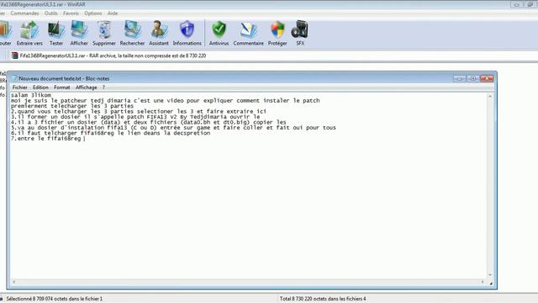Image resolution: width=538 pixels, height=303 pixels.
Task: Open WinRAR Commandes menu
Action: (24, 13)
